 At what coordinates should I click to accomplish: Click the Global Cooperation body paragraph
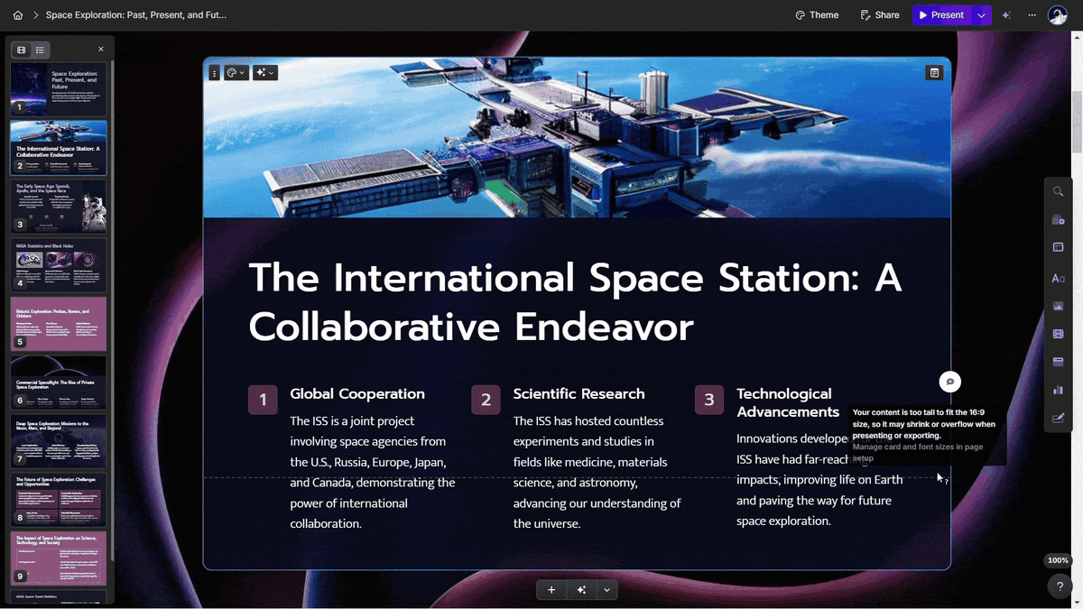pyautogui.click(x=373, y=472)
